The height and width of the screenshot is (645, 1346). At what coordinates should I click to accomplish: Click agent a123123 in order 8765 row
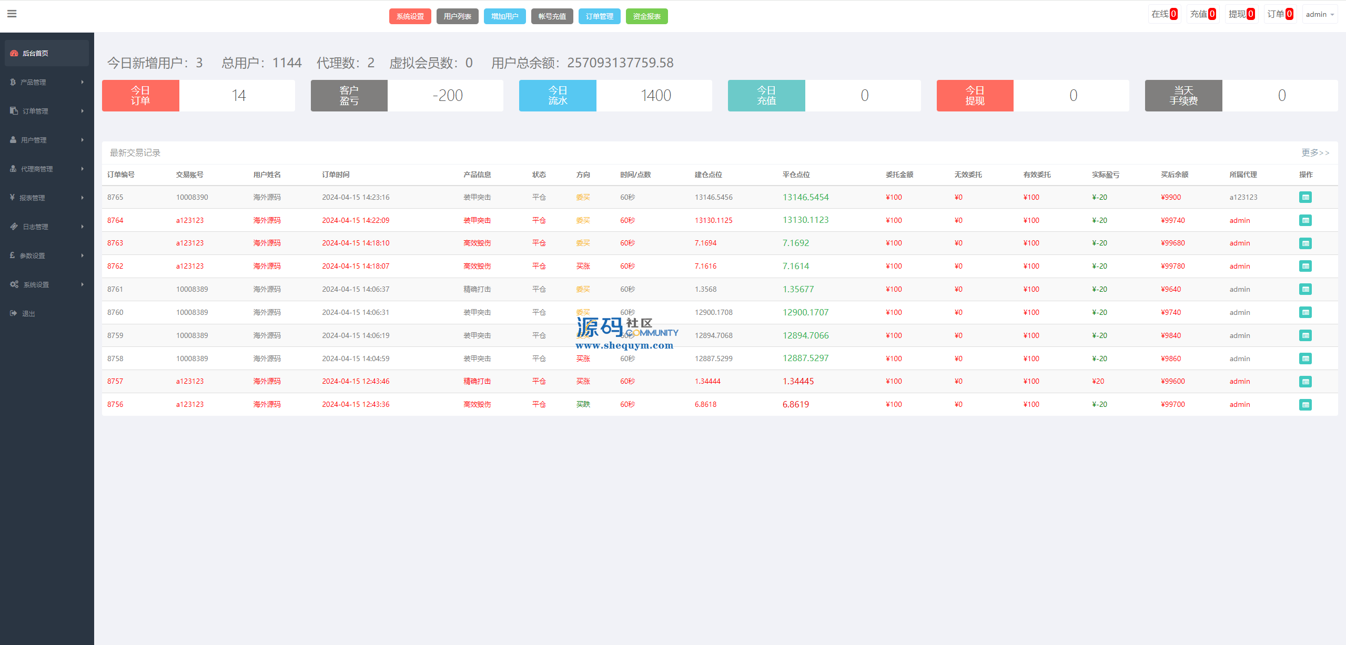click(1243, 197)
